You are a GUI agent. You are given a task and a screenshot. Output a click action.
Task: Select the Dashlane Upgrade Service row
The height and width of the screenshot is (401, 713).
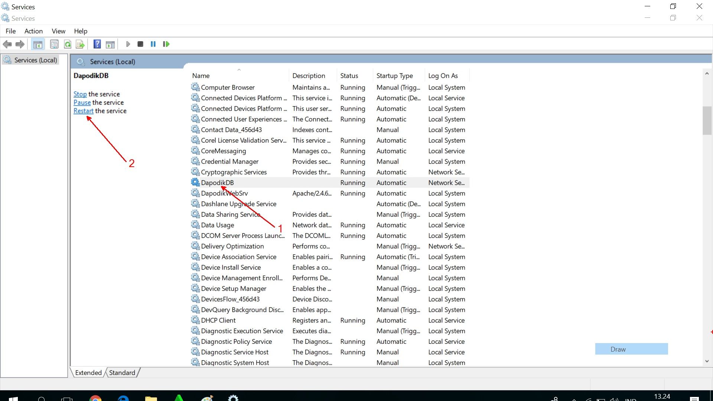(x=330, y=203)
